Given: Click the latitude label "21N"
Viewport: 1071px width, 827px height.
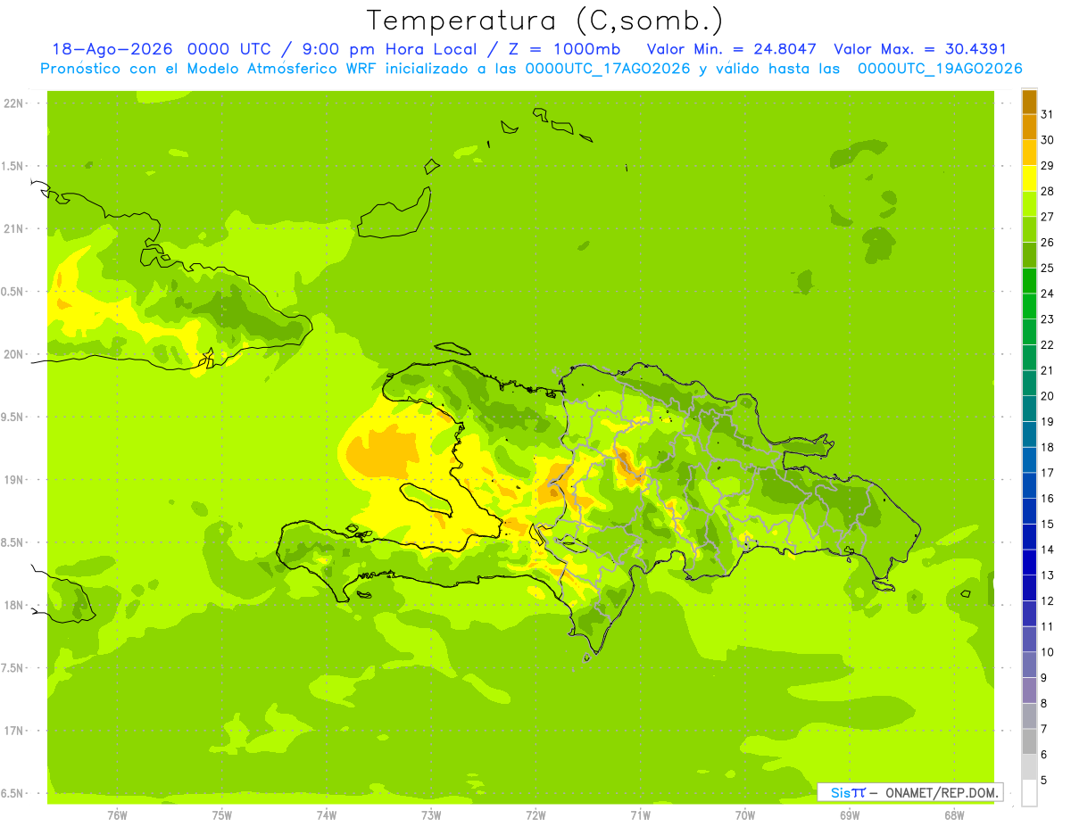Looking at the screenshot, I should tap(13, 229).
